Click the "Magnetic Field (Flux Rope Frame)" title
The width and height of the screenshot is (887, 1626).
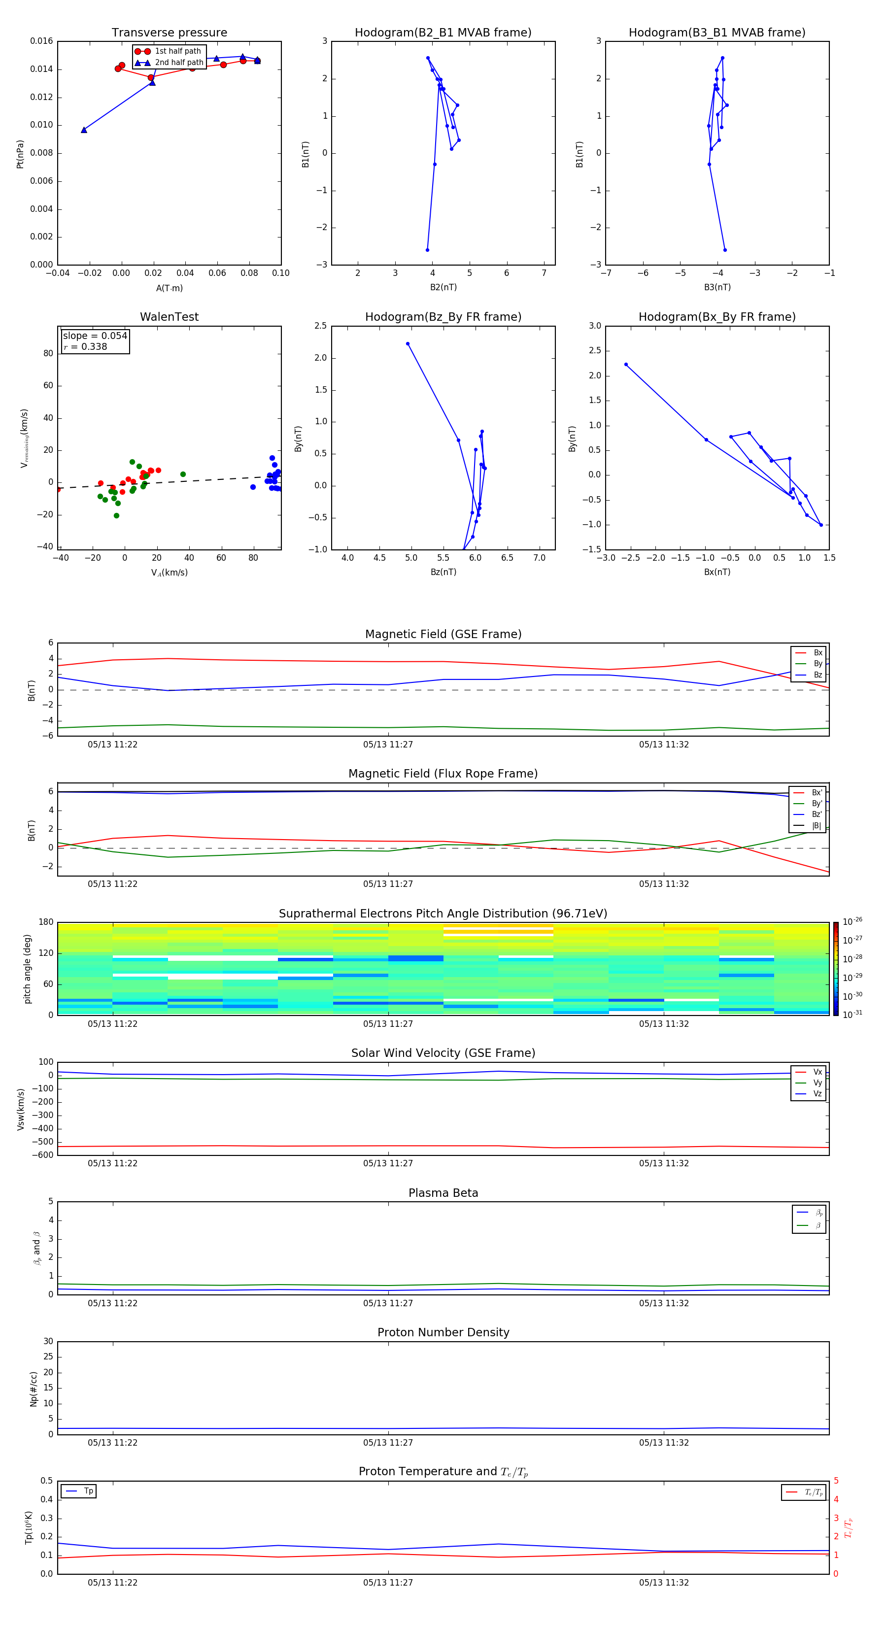(x=443, y=774)
